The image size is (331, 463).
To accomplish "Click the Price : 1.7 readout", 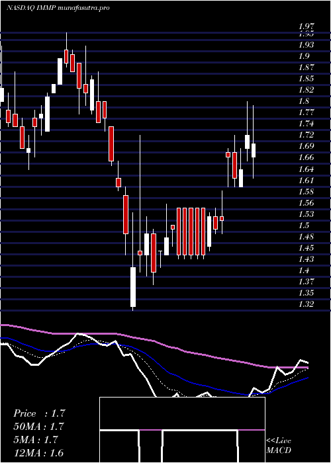I will [39, 413].
